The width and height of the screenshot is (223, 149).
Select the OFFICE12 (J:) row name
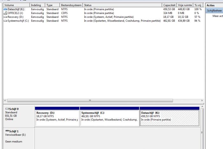pos(15,13)
